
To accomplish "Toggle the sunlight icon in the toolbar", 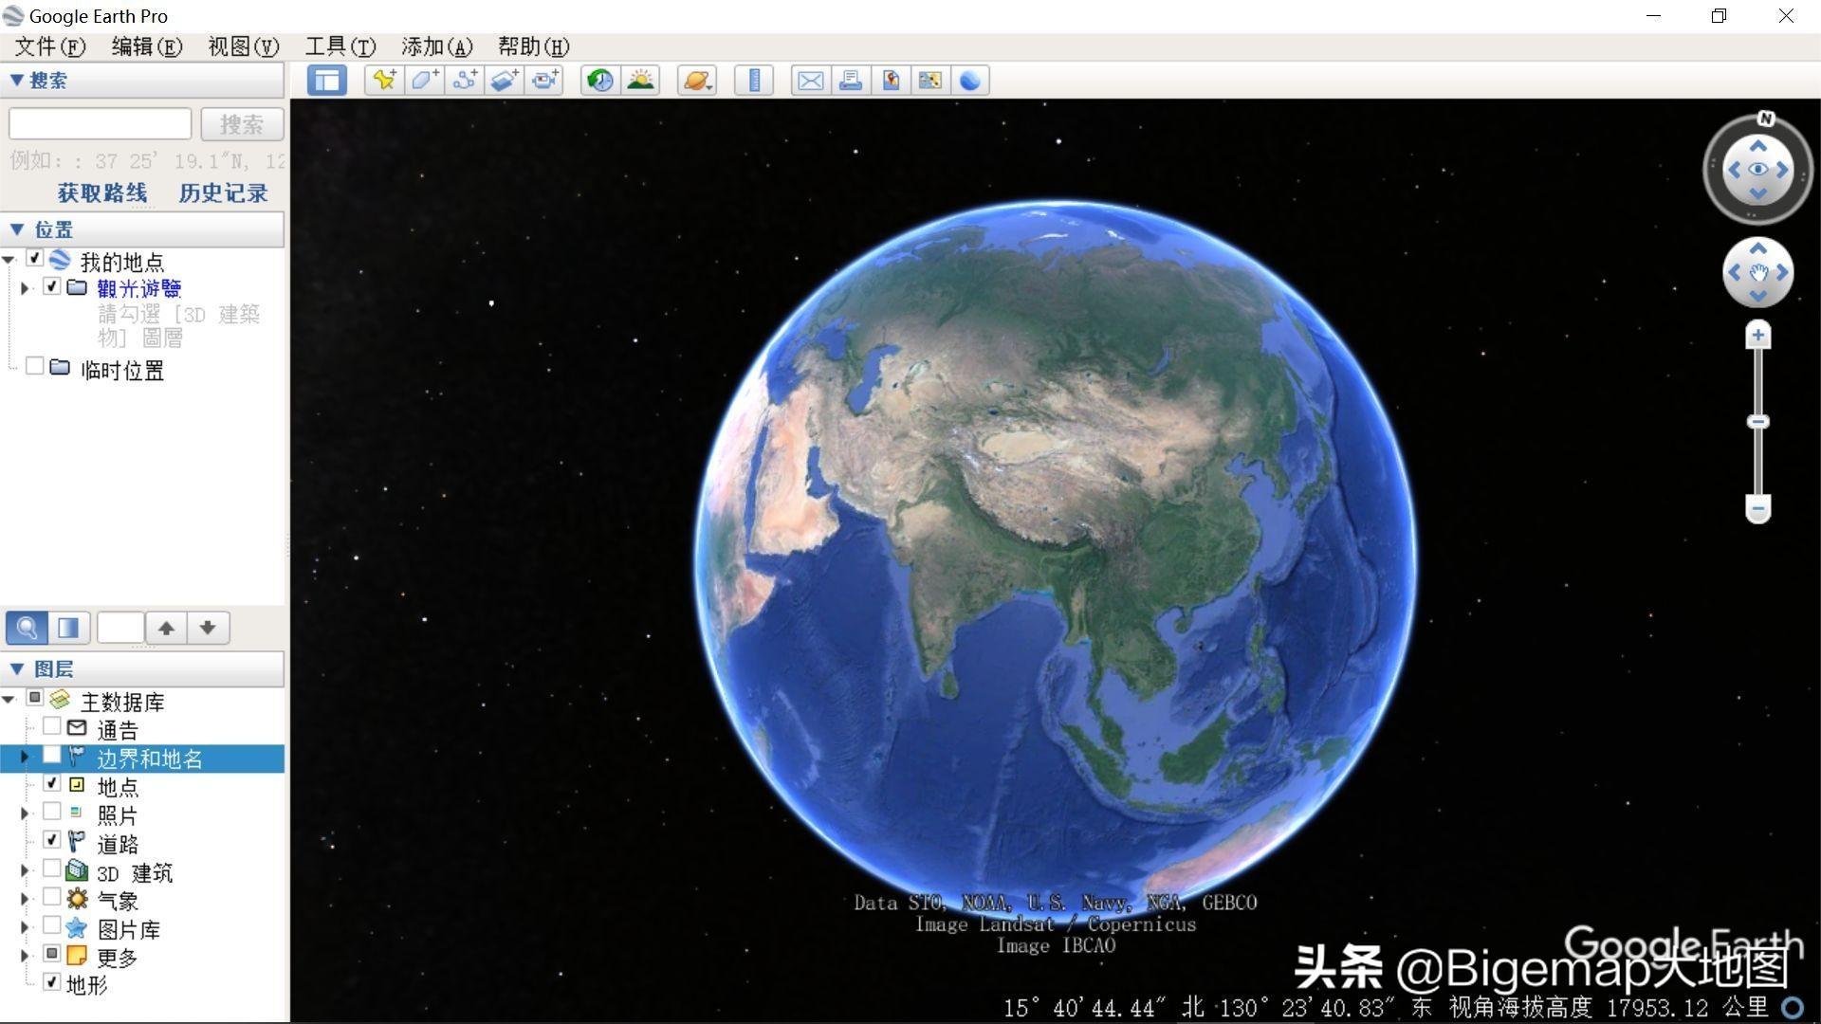I will click(641, 81).
